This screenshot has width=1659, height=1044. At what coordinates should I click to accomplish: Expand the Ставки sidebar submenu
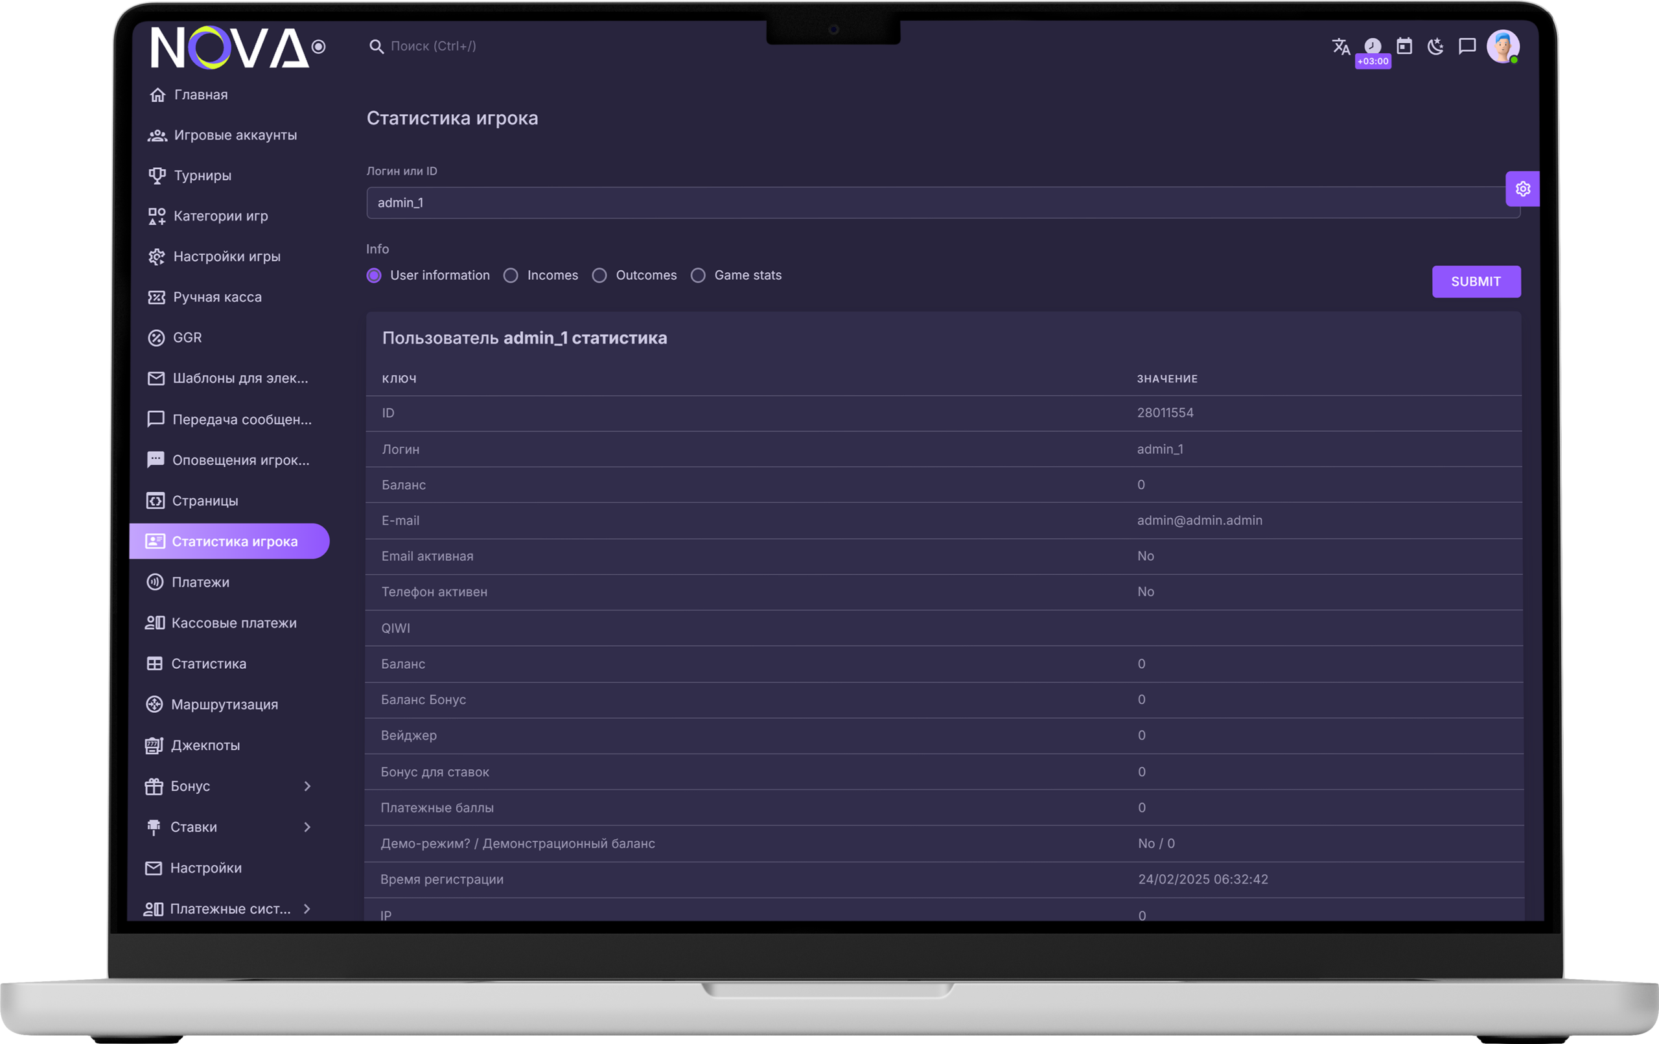click(x=307, y=827)
